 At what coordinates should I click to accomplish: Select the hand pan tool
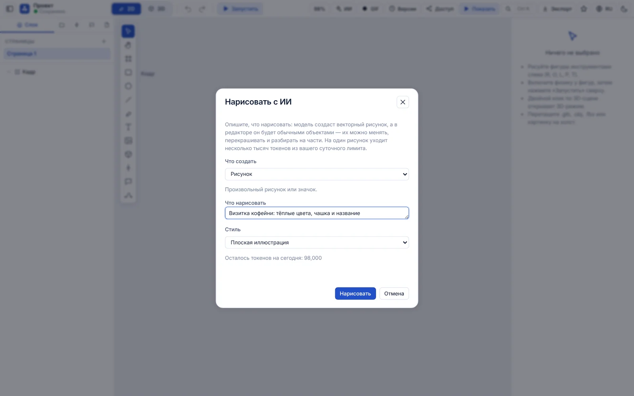click(128, 45)
